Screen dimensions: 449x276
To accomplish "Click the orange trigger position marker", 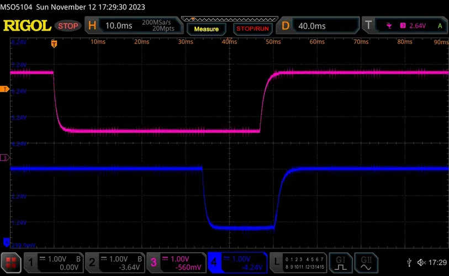I will coord(54,43).
